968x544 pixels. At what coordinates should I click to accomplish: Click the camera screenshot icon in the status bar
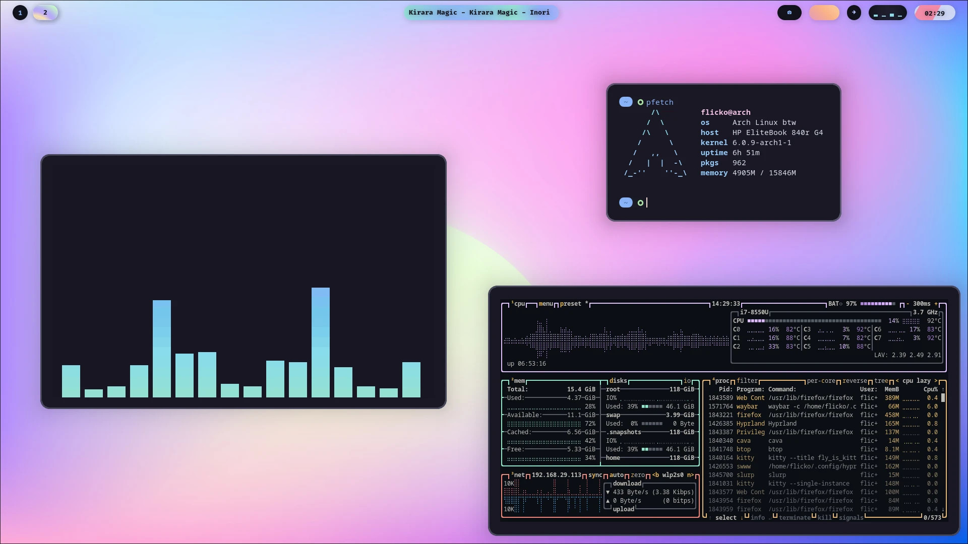[x=789, y=13]
